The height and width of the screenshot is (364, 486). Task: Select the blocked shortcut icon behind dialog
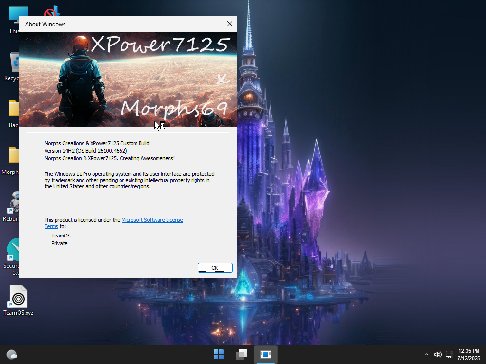tap(52, 11)
